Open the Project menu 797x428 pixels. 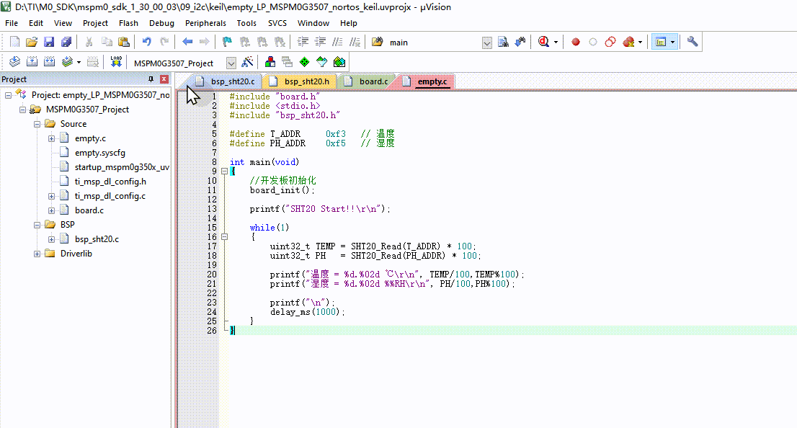96,23
